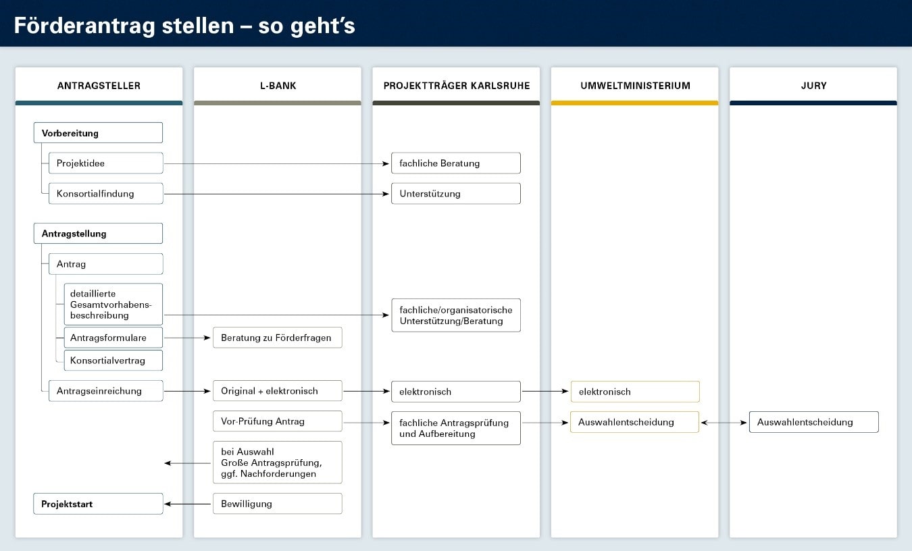Select the Konsortialvertrag box
This screenshot has width=912, height=551.
113,361
